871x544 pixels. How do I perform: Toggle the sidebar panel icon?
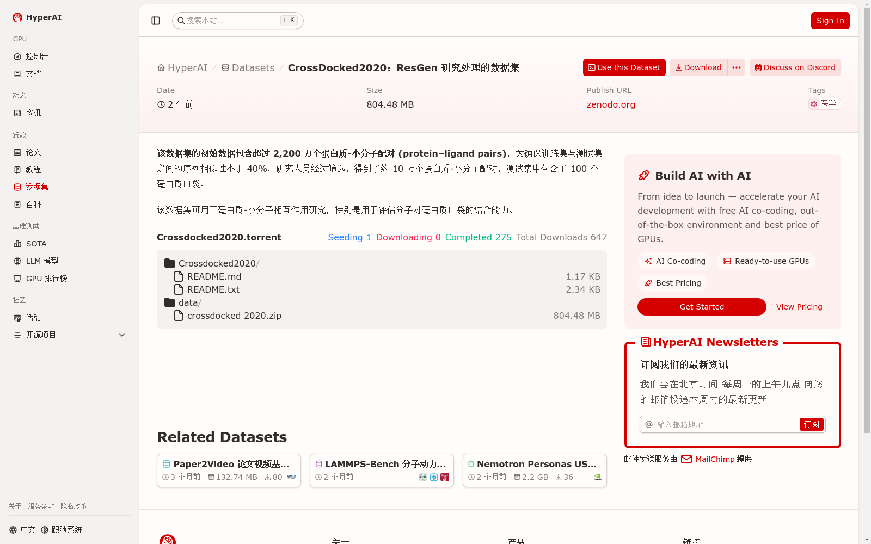(156, 21)
